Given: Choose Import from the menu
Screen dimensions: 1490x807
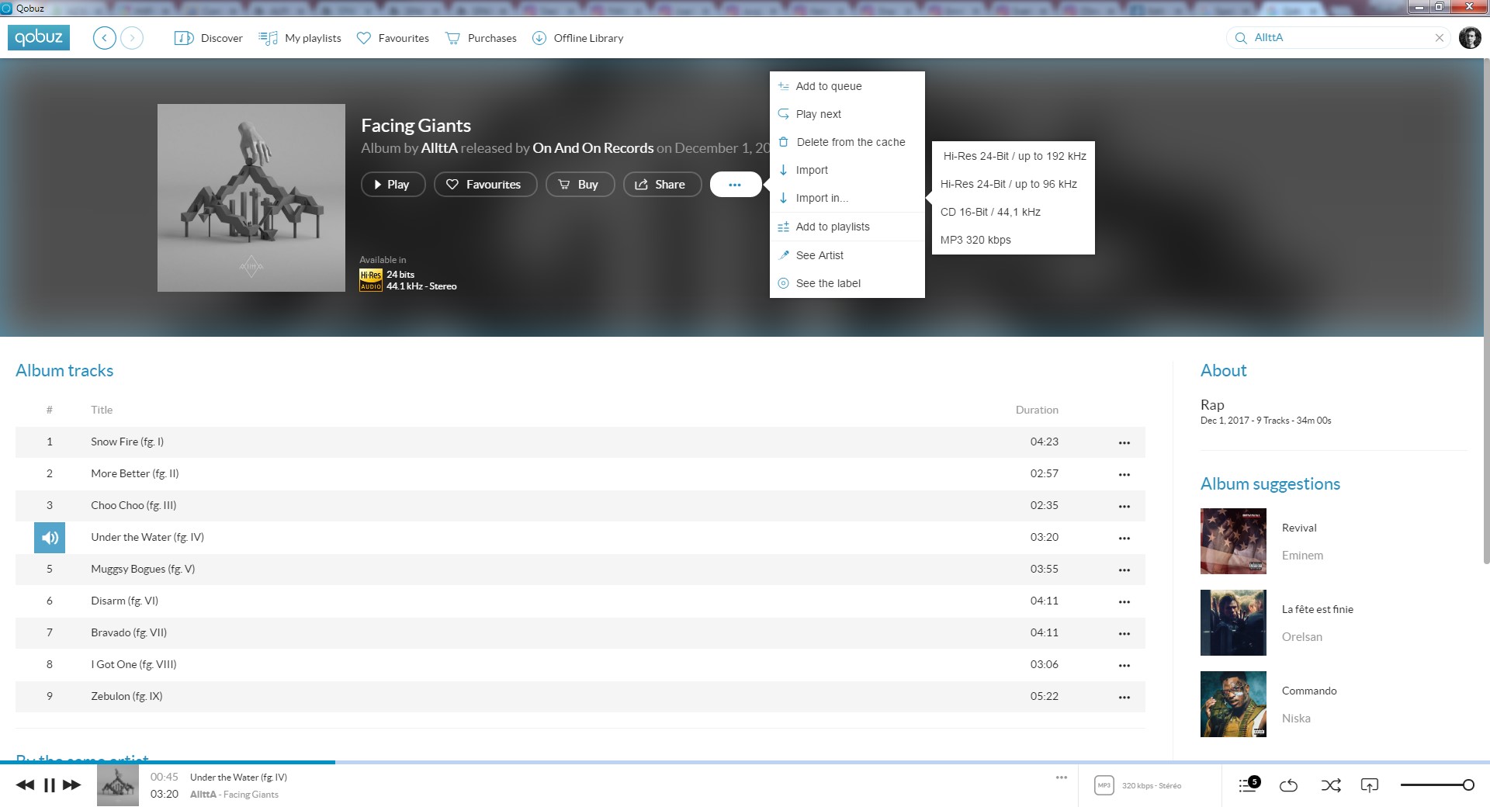Looking at the screenshot, I should pyautogui.click(x=847, y=170).
